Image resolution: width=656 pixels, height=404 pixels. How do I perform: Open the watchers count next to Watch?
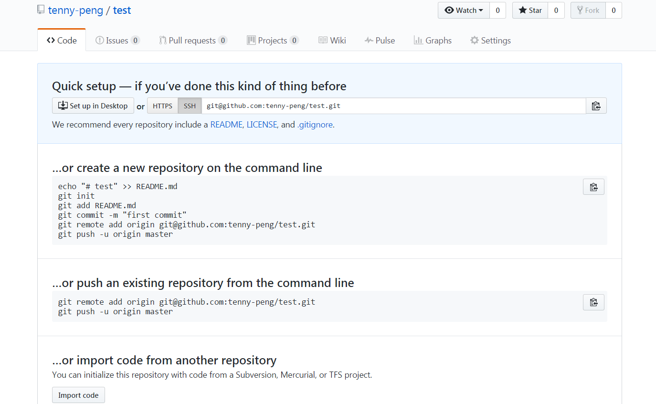497,11
